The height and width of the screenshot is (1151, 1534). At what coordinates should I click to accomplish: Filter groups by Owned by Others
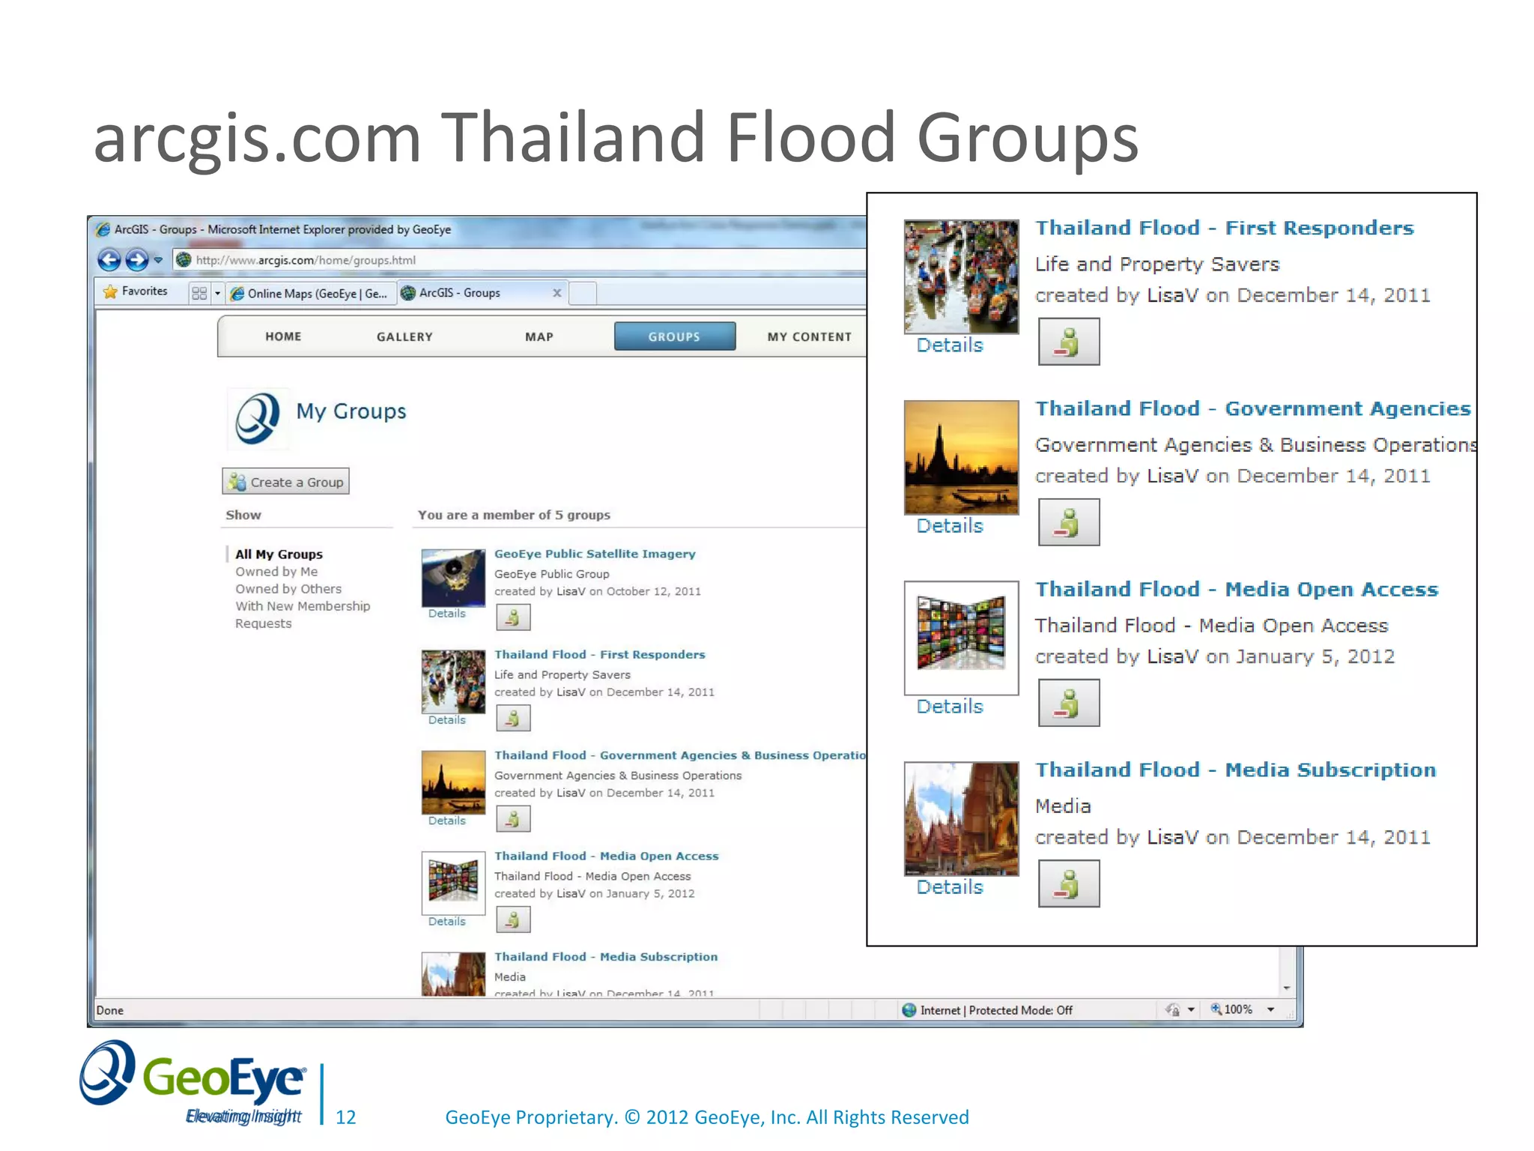(288, 589)
